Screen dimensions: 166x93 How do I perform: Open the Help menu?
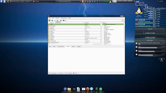69,18
